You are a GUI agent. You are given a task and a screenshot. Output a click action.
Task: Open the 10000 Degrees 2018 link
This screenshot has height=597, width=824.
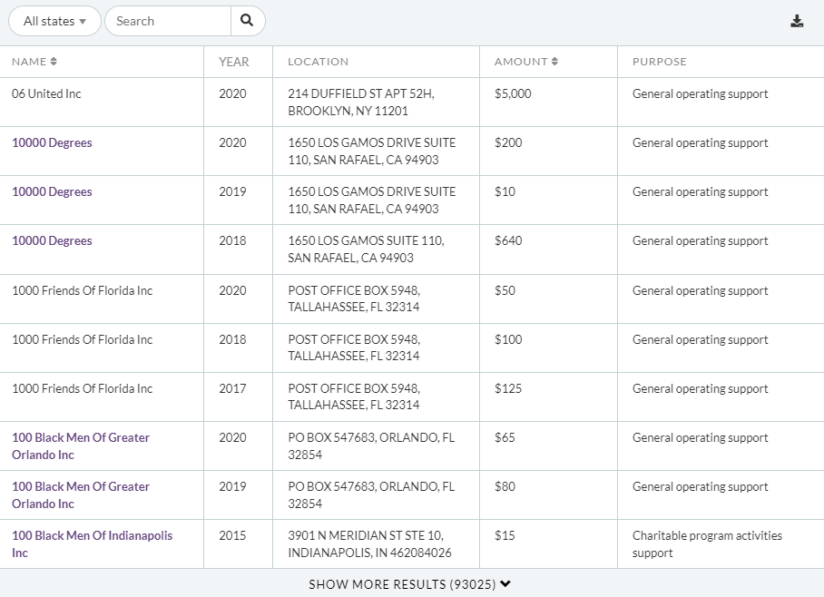coord(52,240)
